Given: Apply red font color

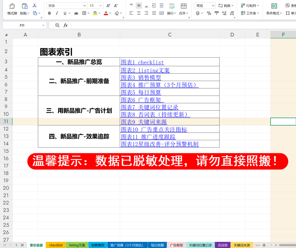Looking at the screenshot, I should pos(106,13).
